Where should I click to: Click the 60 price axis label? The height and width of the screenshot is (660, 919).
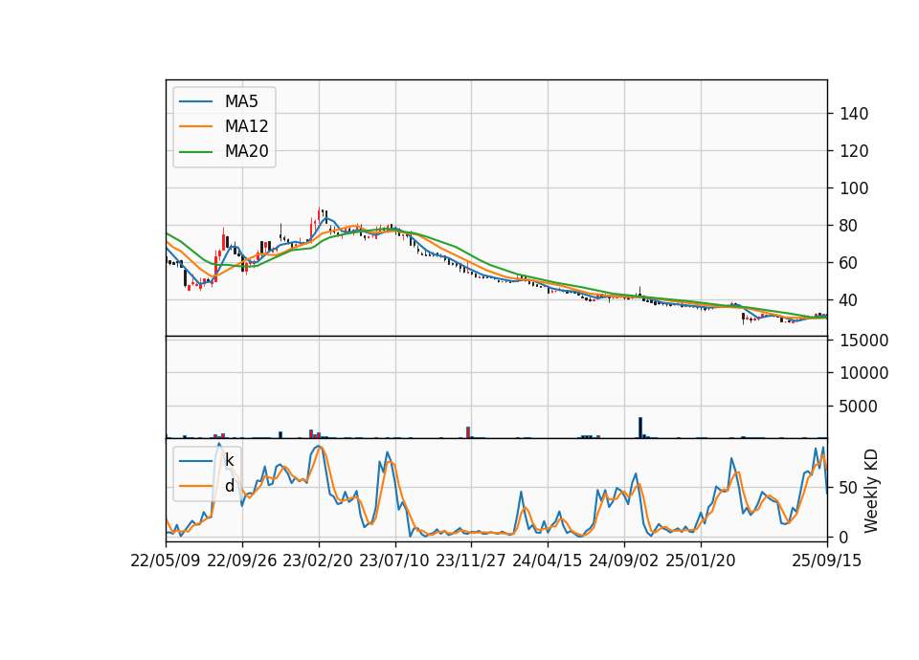[848, 263]
